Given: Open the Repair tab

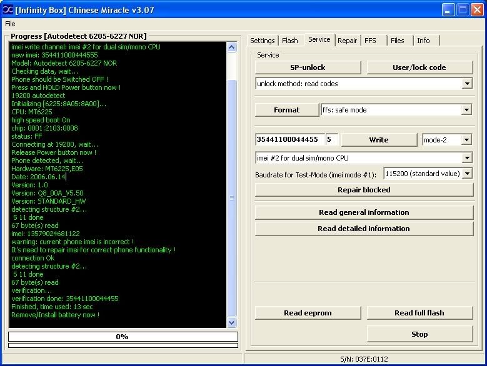Looking at the screenshot, I should click(347, 41).
